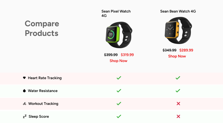
Task: Shop Now for Sean Pixel Watch 4G
Action: coord(119,61)
